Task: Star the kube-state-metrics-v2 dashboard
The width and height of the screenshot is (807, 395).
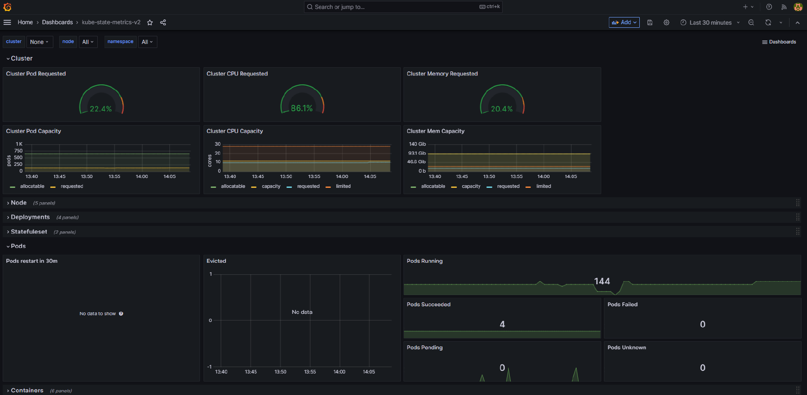Action: point(150,22)
